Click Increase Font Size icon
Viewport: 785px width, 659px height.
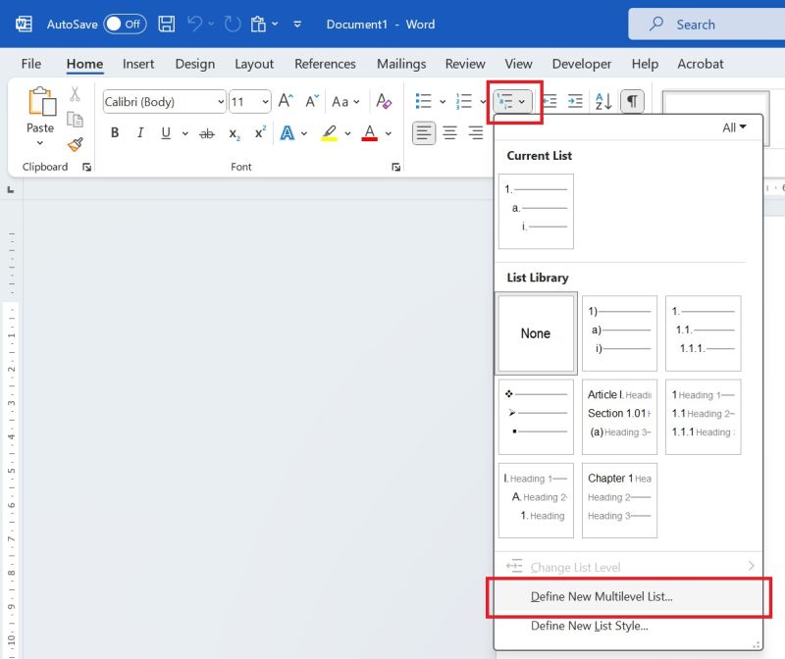(x=286, y=101)
